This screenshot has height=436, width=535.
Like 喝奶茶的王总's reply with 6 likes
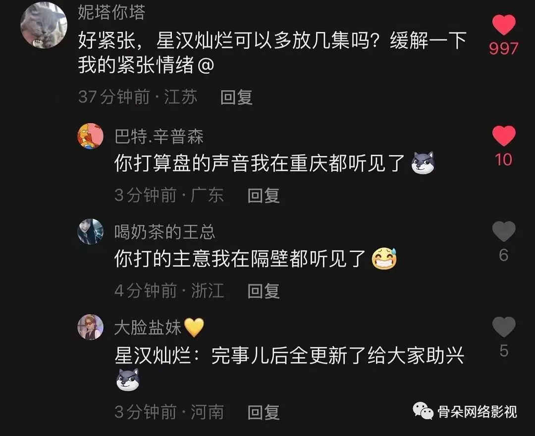(504, 231)
